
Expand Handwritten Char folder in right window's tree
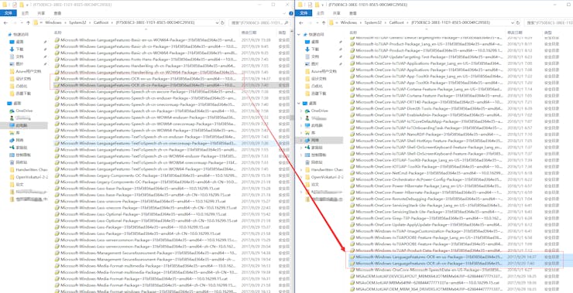click(x=301, y=169)
